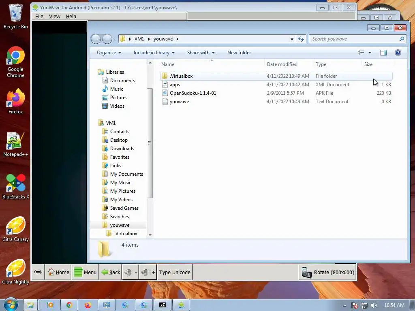This screenshot has width=415, height=311.
Task: Select Contacts folder in navigation tree
Action: pyautogui.click(x=116, y=132)
